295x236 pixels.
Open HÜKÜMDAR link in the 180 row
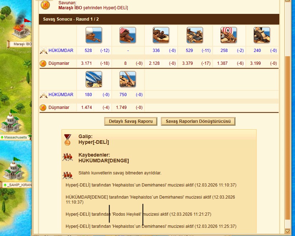61,95
